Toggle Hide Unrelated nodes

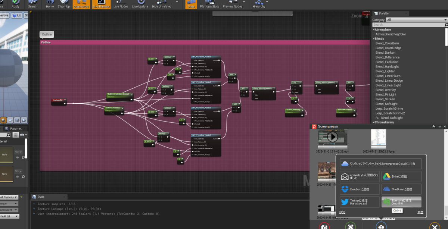tap(162, 4)
